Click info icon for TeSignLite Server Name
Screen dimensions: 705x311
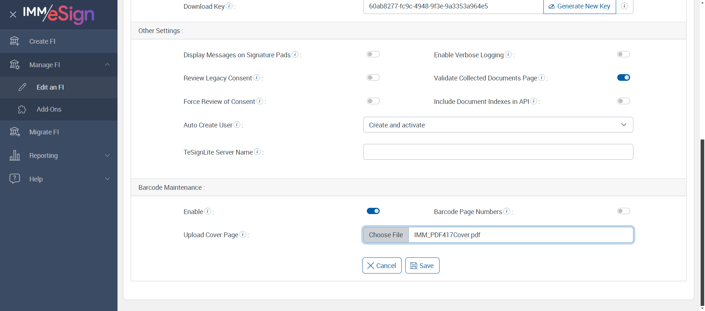[x=257, y=152]
